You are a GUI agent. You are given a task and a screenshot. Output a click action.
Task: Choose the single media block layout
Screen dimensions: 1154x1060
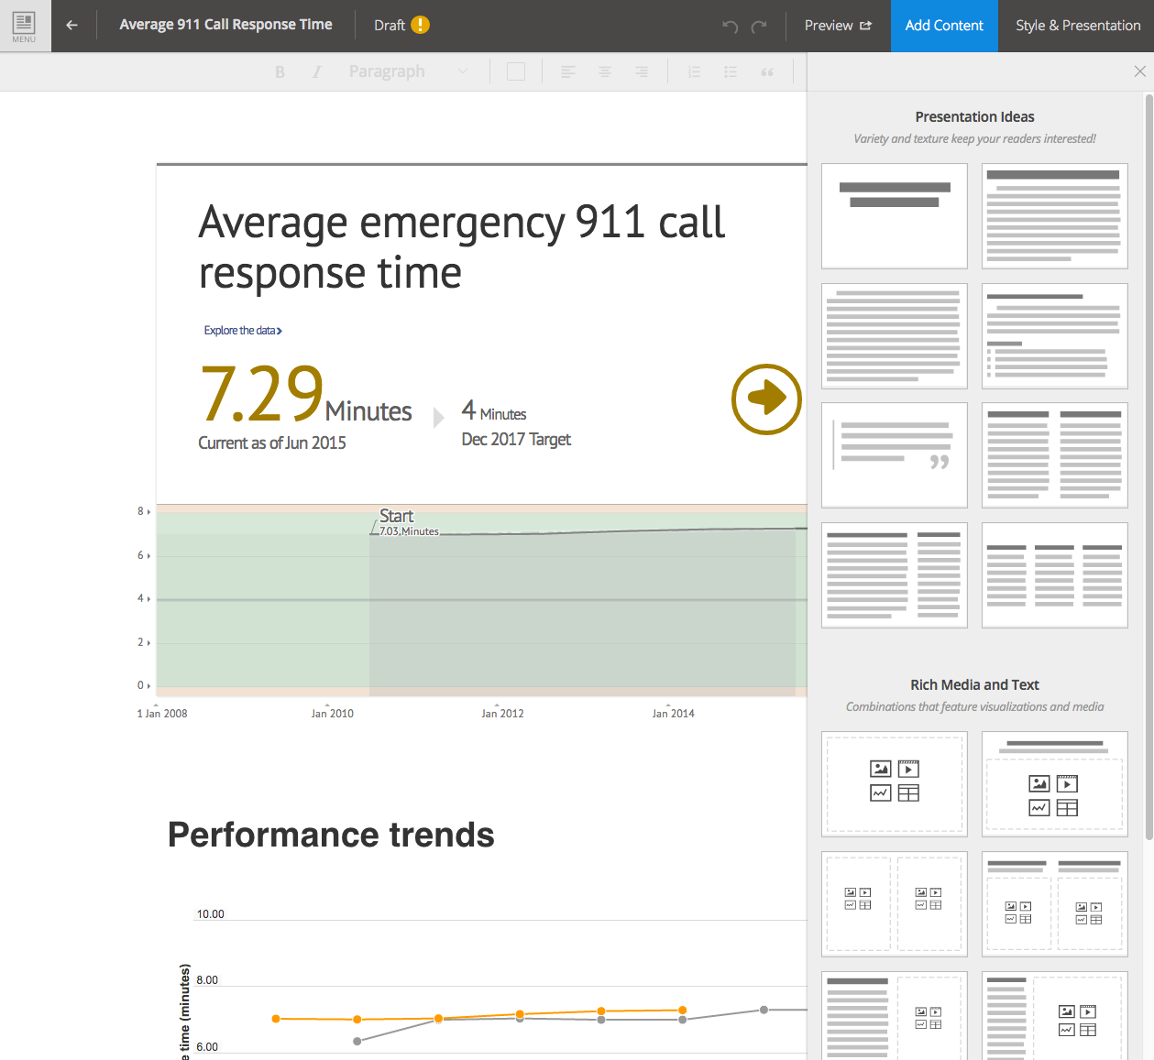point(895,784)
